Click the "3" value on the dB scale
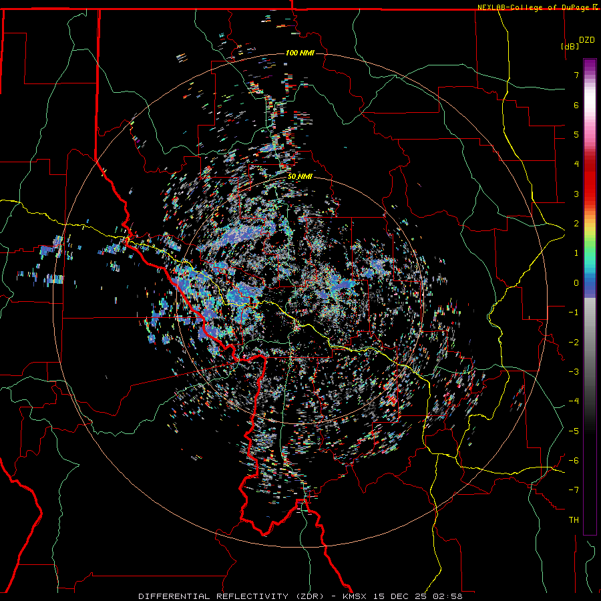Viewport: 601px width, 601px height. pyautogui.click(x=576, y=194)
